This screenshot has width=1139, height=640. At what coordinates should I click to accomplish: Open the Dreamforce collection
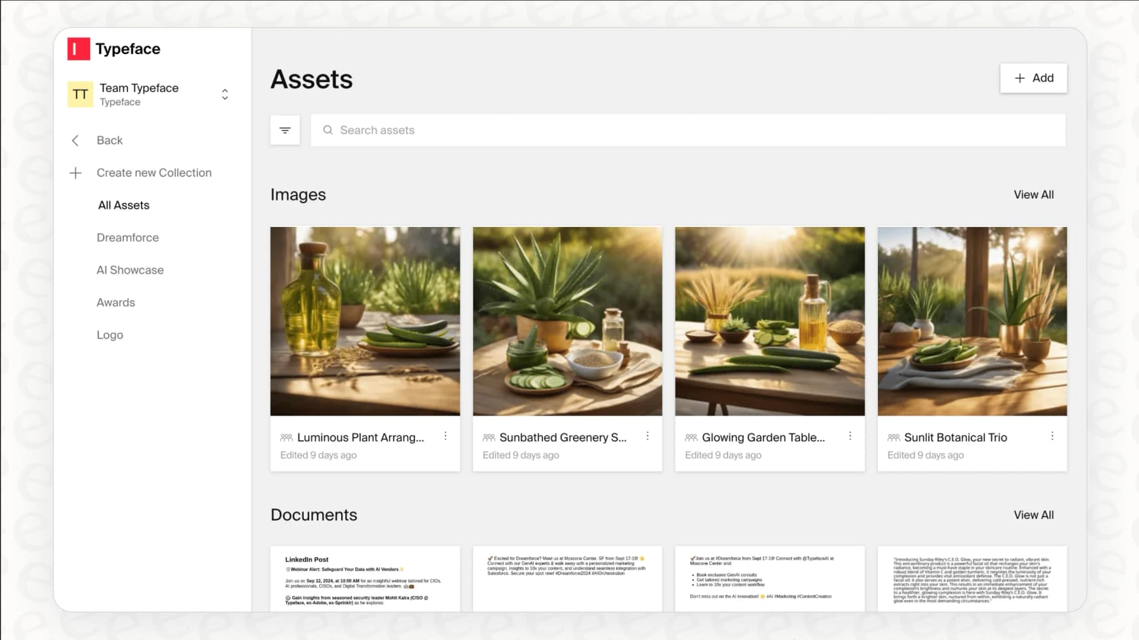point(127,238)
